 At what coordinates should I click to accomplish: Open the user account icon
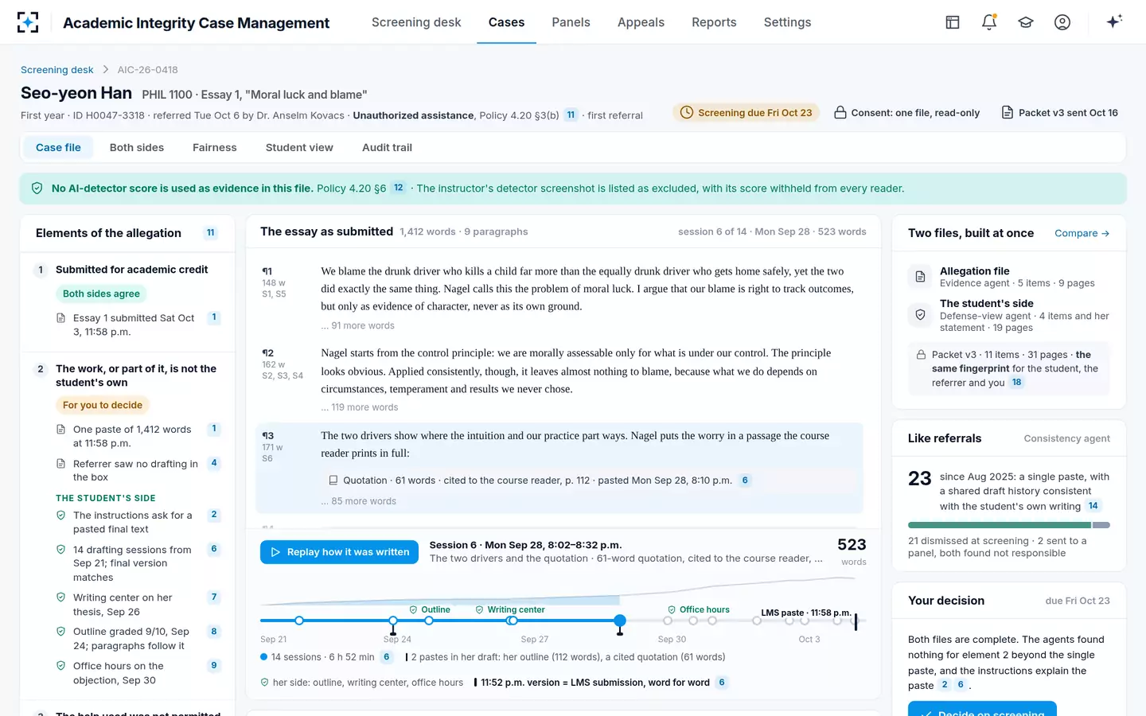coord(1062,22)
